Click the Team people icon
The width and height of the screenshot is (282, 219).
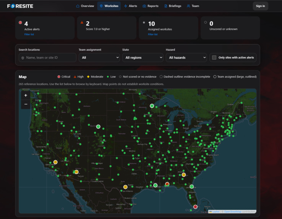[188, 6]
